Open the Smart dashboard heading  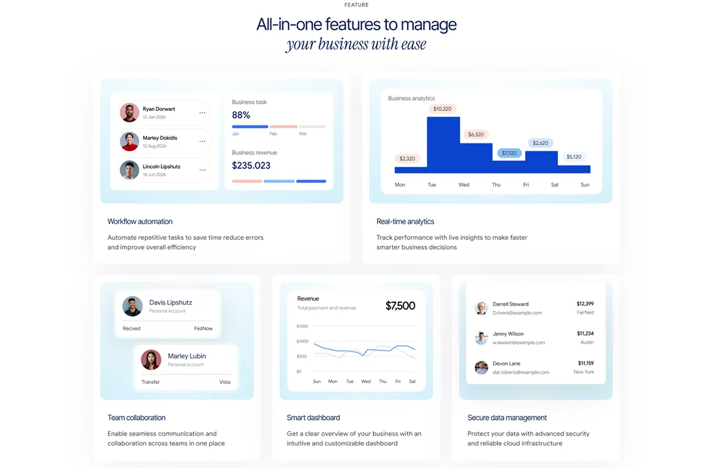(313, 418)
